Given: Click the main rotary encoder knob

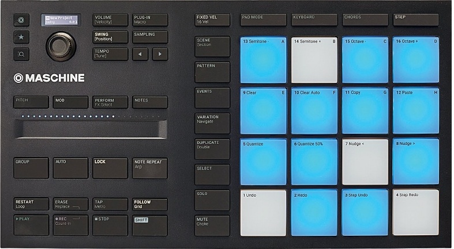Looking at the screenshot, I should point(61,47).
